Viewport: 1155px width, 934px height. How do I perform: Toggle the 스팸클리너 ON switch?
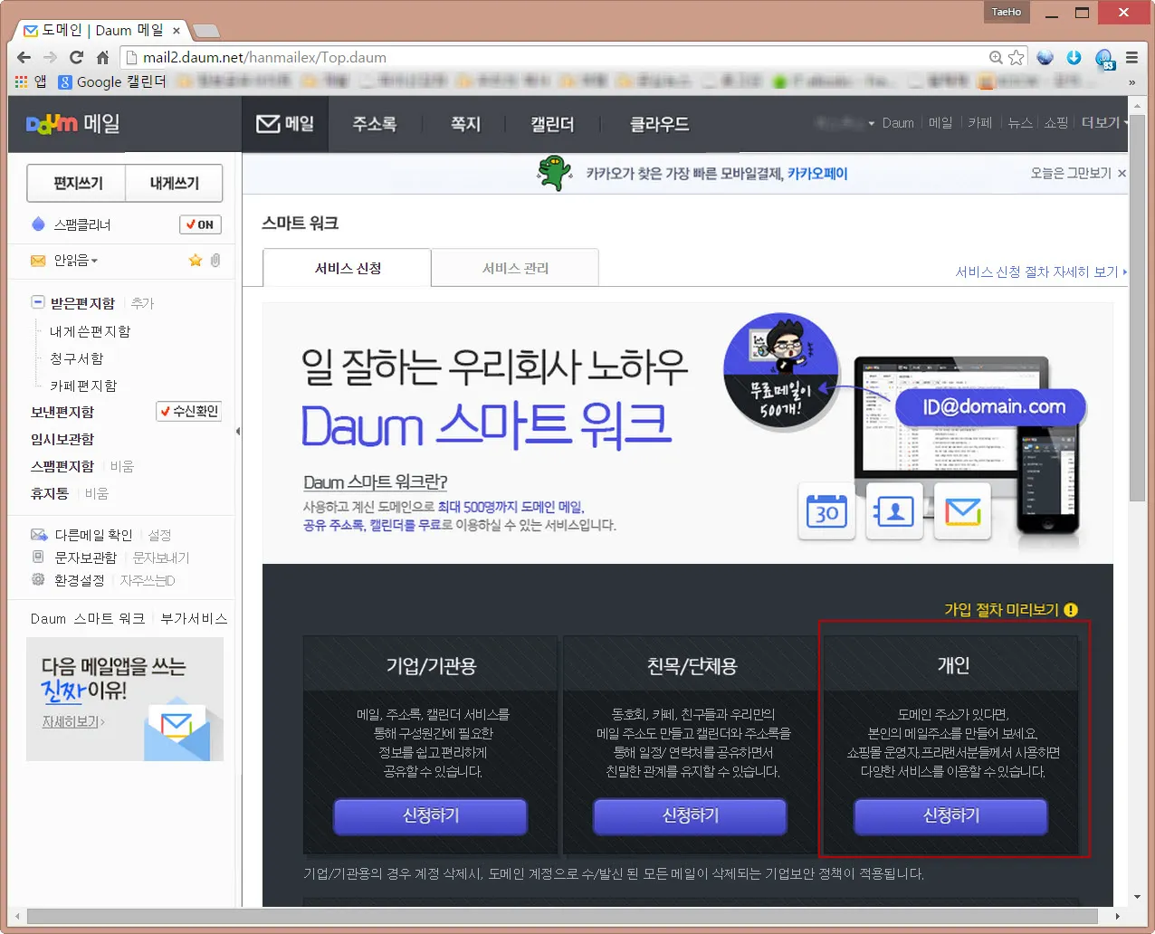199,224
